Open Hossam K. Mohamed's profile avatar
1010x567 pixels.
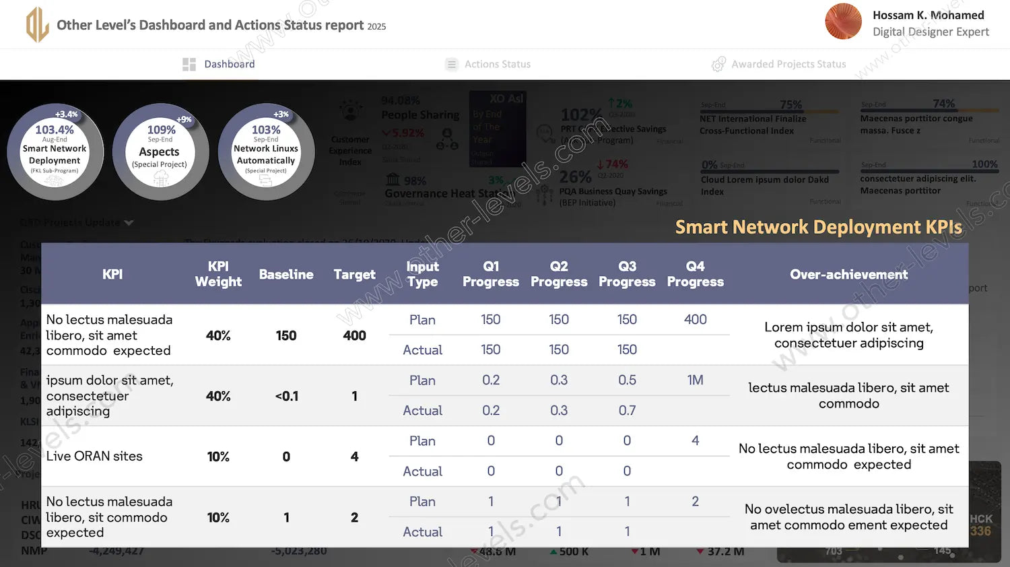(843, 22)
